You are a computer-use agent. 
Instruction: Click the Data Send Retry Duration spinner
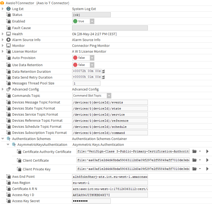coord(103,77)
